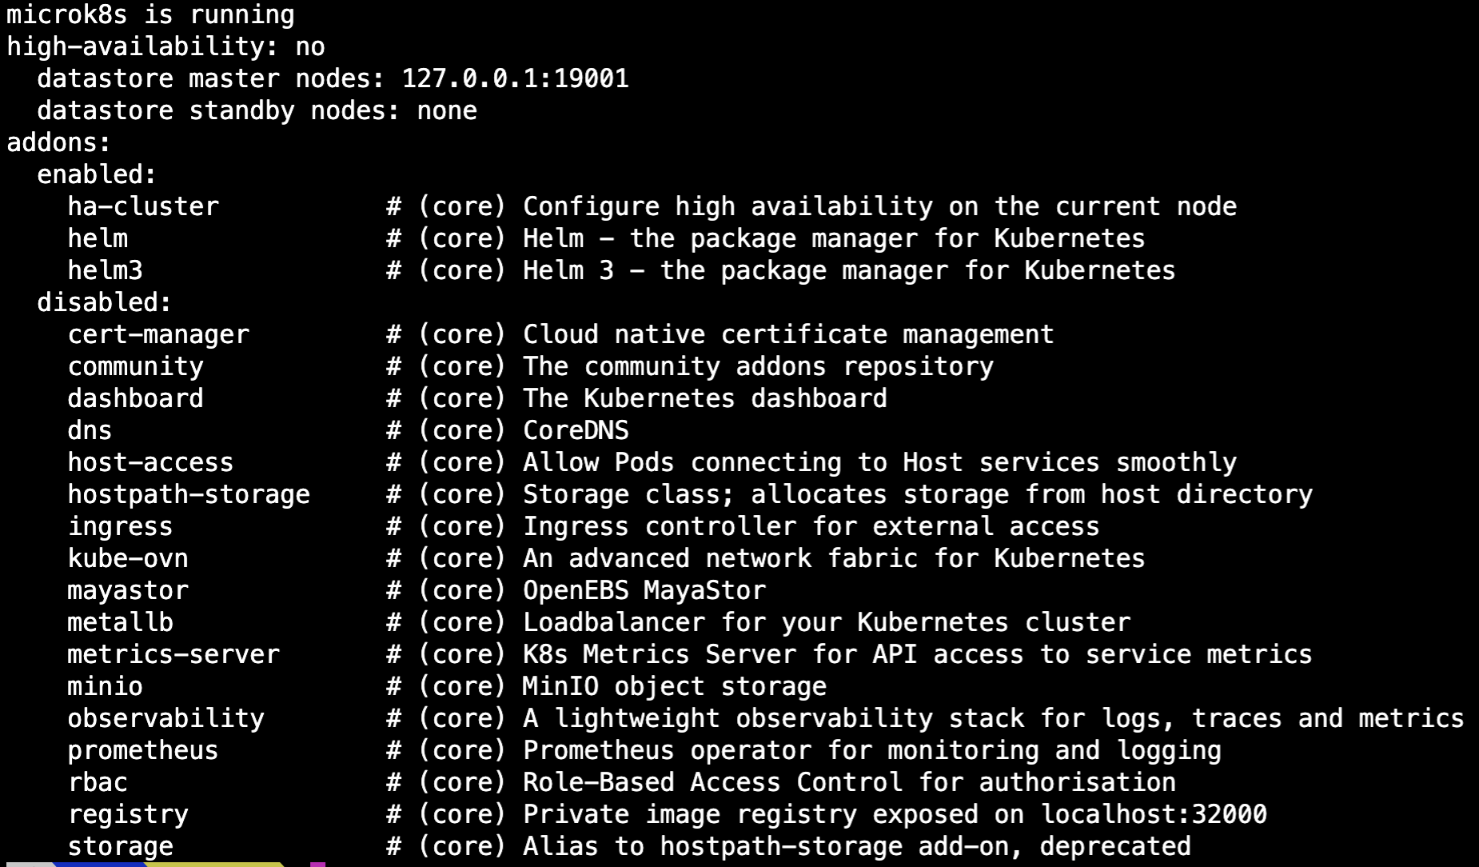Click the ha-cluster addon name
Image resolution: width=1479 pixels, height=867 pixels.
coord(143,206)
